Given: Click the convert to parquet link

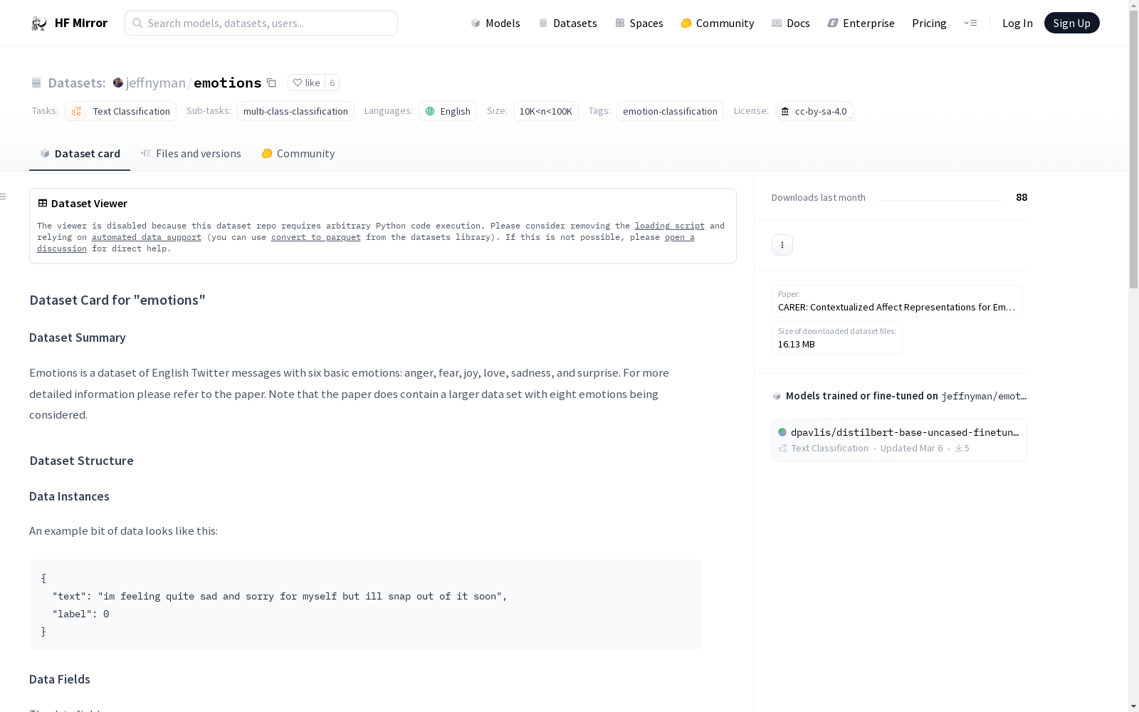Looking at the screenshot, I should tap(315, 237).
